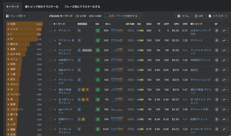Click red T intent badge for 遺伝子検査 ダイエット
The image size is (231, 136).
tap(87, 90)
